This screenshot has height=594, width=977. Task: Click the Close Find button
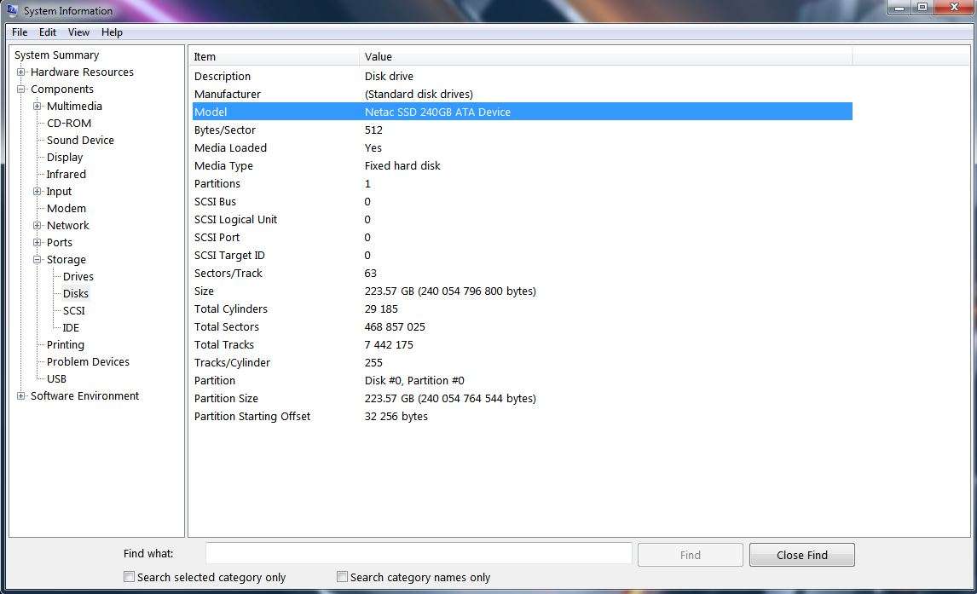point(801,554)
